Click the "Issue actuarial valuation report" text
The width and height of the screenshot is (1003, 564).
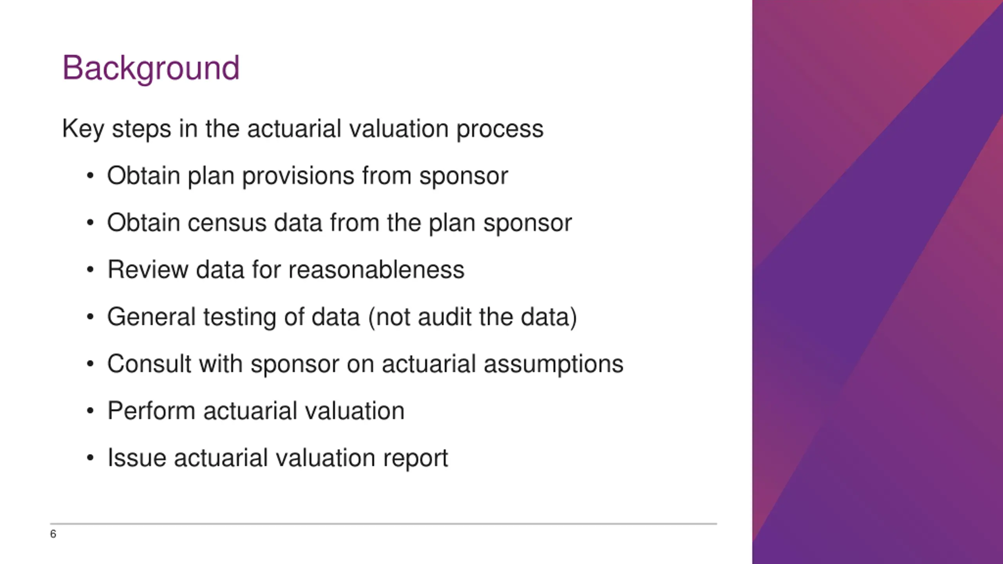tap(277, 457)
